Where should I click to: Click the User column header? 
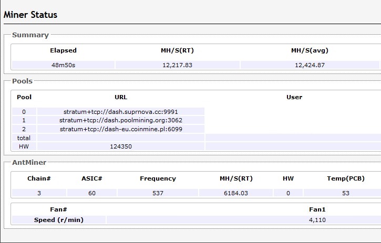pos(294,97)
